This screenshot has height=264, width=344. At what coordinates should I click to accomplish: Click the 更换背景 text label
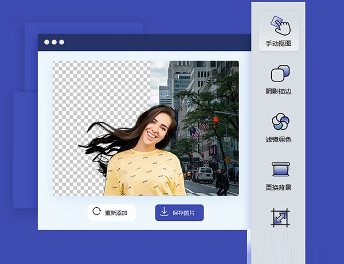click(x=279, y=187)
